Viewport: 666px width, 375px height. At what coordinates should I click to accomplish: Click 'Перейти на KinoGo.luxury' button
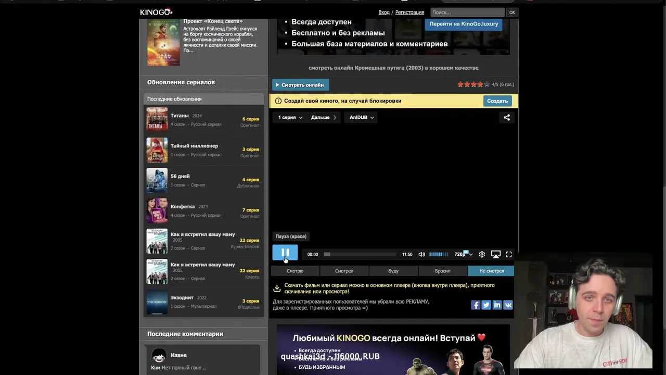pos(464,24)
